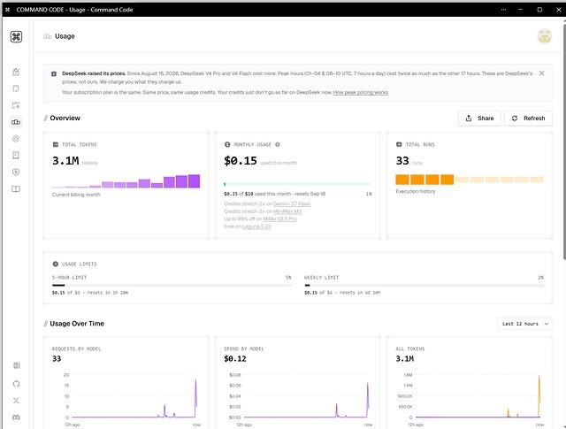The width and height of the screenshot is (566, 429).
Task: Open the Last 12 hours time range dropdown
Action: [524, 324]
